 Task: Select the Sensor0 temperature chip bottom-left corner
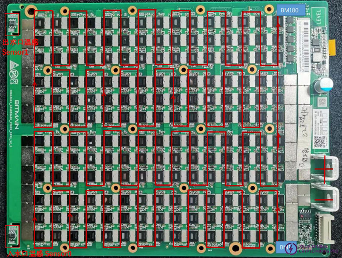12,235
